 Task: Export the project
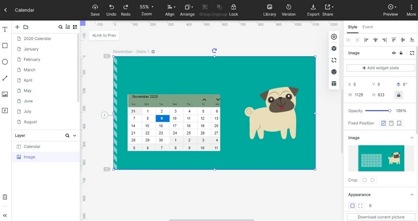point(313,10)
